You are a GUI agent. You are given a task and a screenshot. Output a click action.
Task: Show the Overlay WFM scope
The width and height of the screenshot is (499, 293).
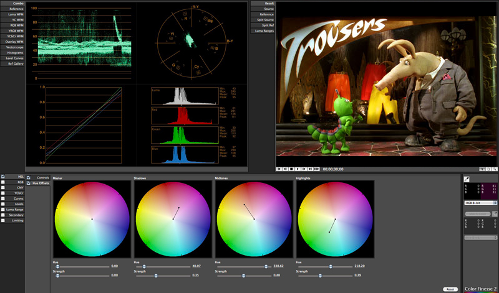[12, 42]
